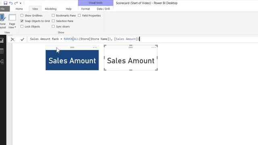Click the white card's top-right corner resize handle
Image resolution: width=258 pixels, height=145 pixels.
156,46
